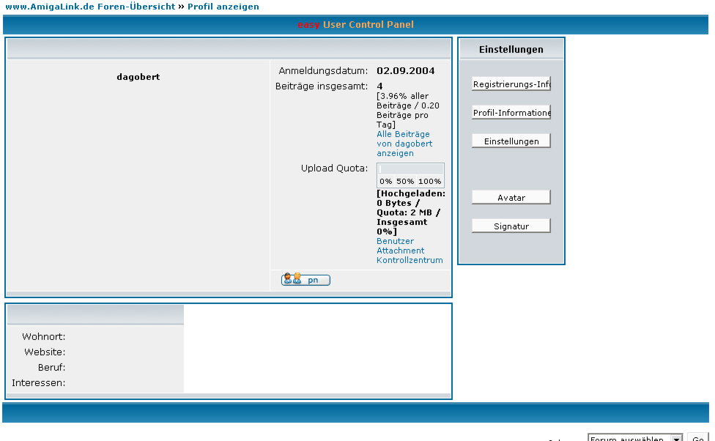The height and width of the screenshot is (441, 715).
Task: Open the Profil-Informationen page
Action: [x=511, y=113]
